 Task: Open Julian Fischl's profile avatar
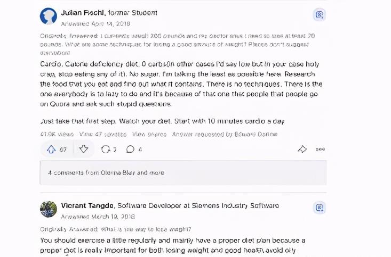coord(49,16)
